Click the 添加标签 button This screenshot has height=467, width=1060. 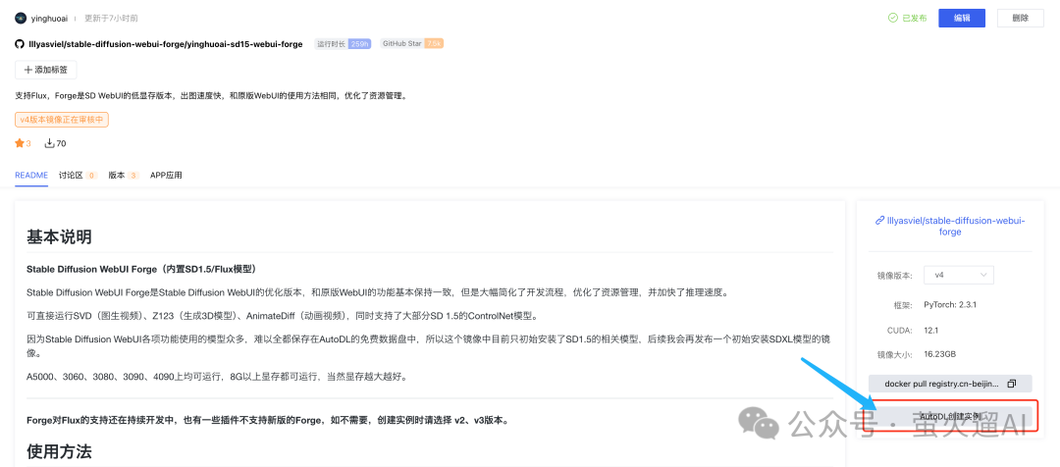click(46, 70)
